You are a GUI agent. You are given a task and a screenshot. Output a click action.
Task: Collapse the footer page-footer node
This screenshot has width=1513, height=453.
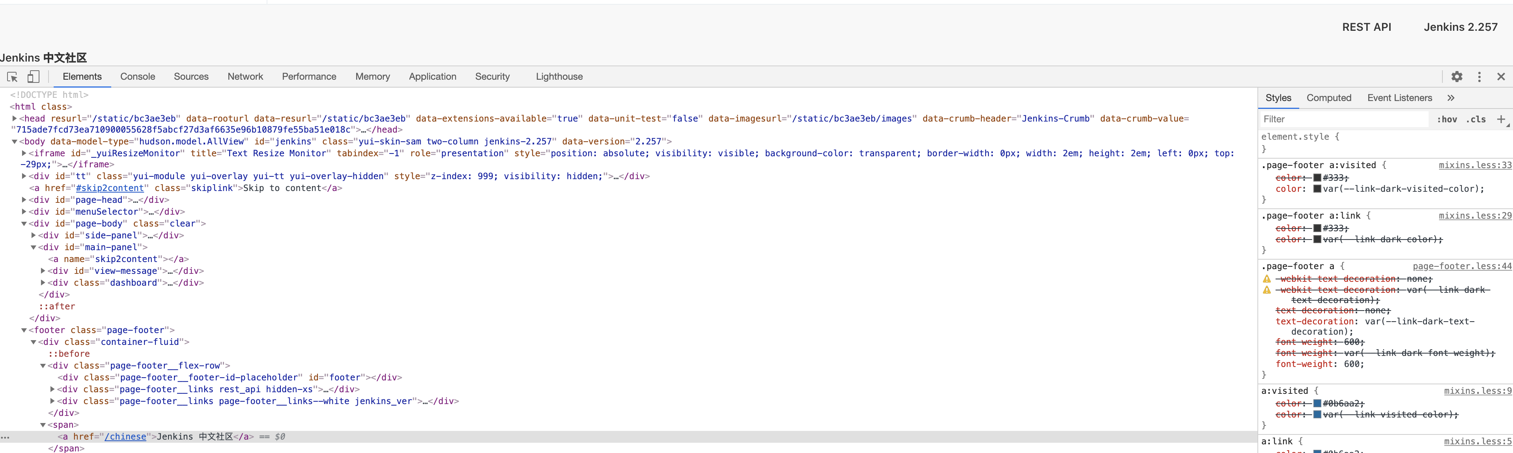(x=24, y=330)
